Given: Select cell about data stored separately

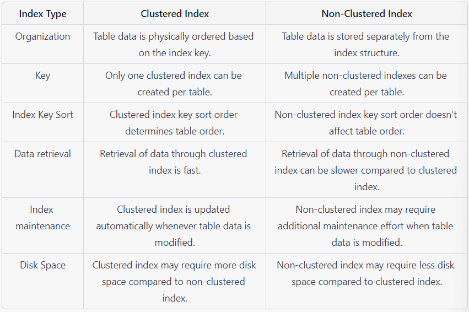Looking at the screenshot, I should click(366, 44).
